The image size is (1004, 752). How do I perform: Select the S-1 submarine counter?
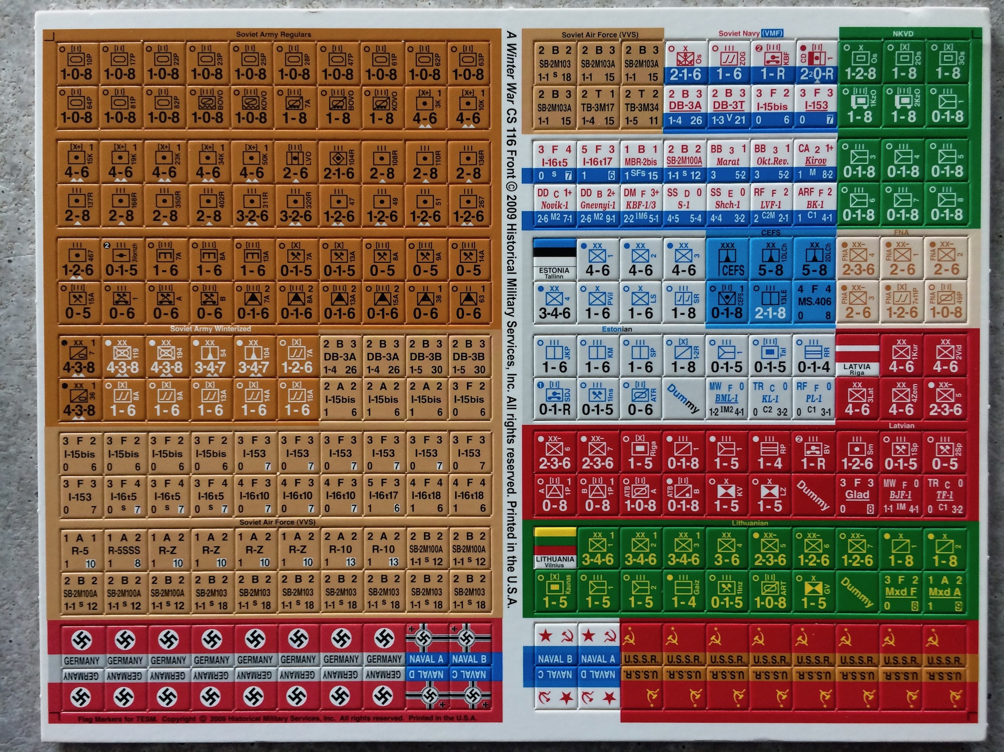point(684,206)
